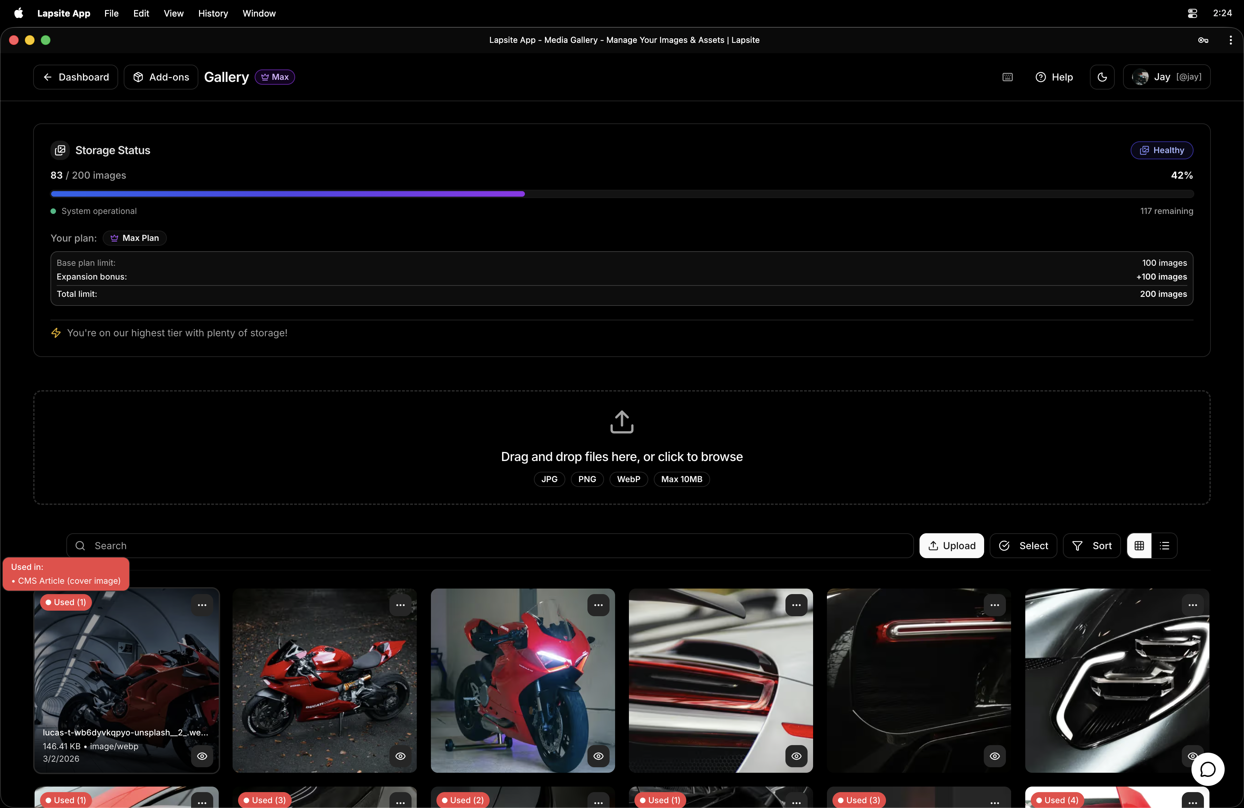The width and height of the screenshot is (1244, 808).
Task: Click the upload arrow icon in dropzone
Action: (621, 422)
